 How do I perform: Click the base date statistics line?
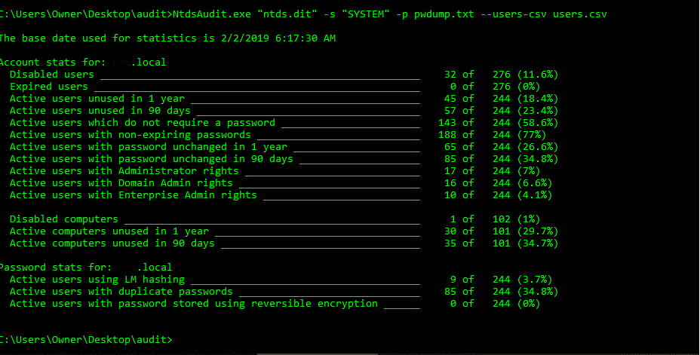click(167, 38)
